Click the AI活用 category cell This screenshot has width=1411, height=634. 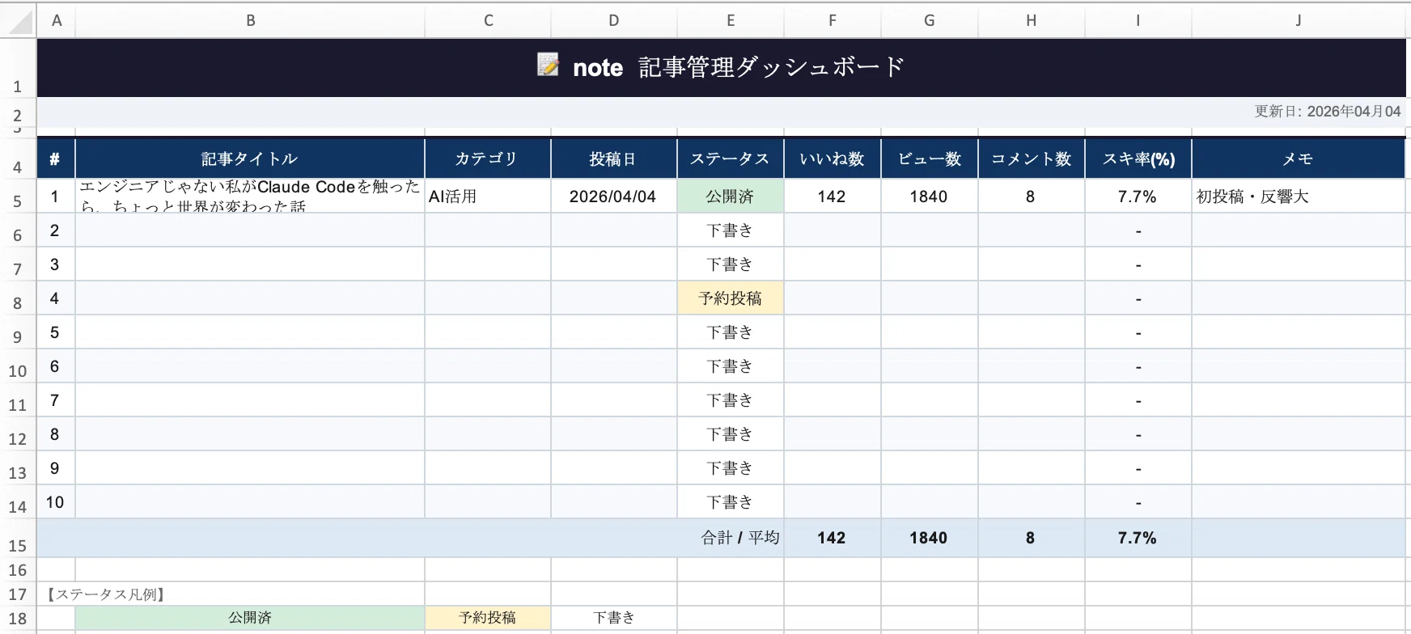coord(488,197)
